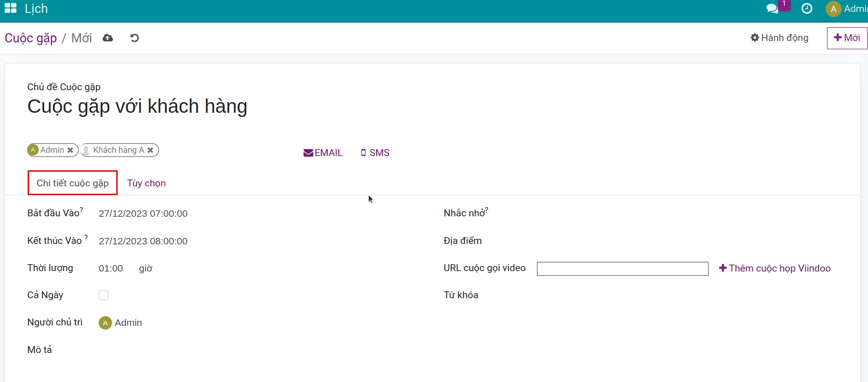Switch to the Tùy chọn tab
Image resolution: width=868 pixels, height=382 pixels.
(x=146, y=183)
